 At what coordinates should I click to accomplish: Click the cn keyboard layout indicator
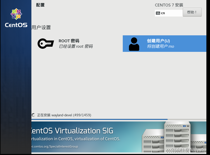click(x=169, y=13)
